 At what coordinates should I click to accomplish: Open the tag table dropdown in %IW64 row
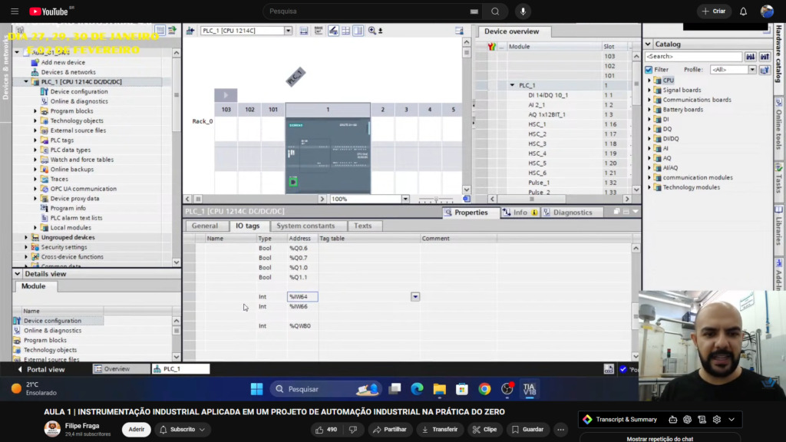415,297
